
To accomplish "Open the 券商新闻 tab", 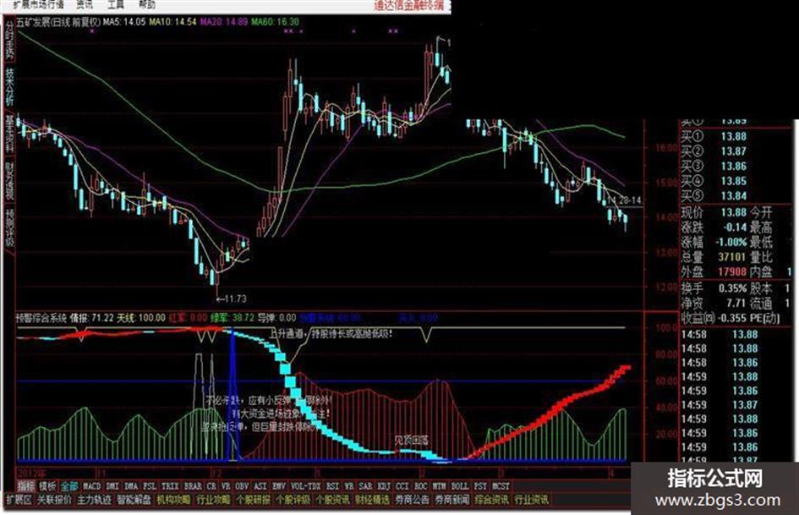I will click(452, 500).
